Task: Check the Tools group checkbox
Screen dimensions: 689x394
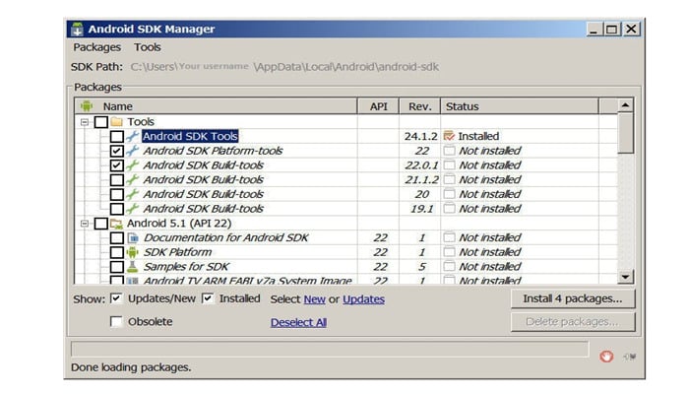Action: point(100,122)
